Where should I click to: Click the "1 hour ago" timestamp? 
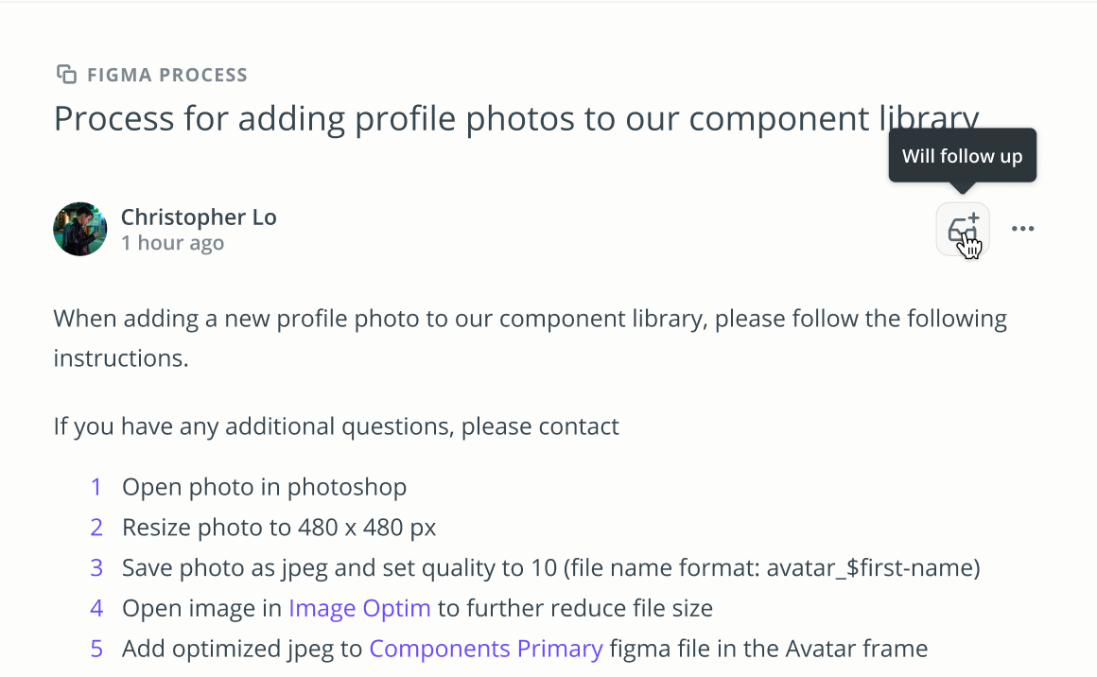click(x=173, y=243)
